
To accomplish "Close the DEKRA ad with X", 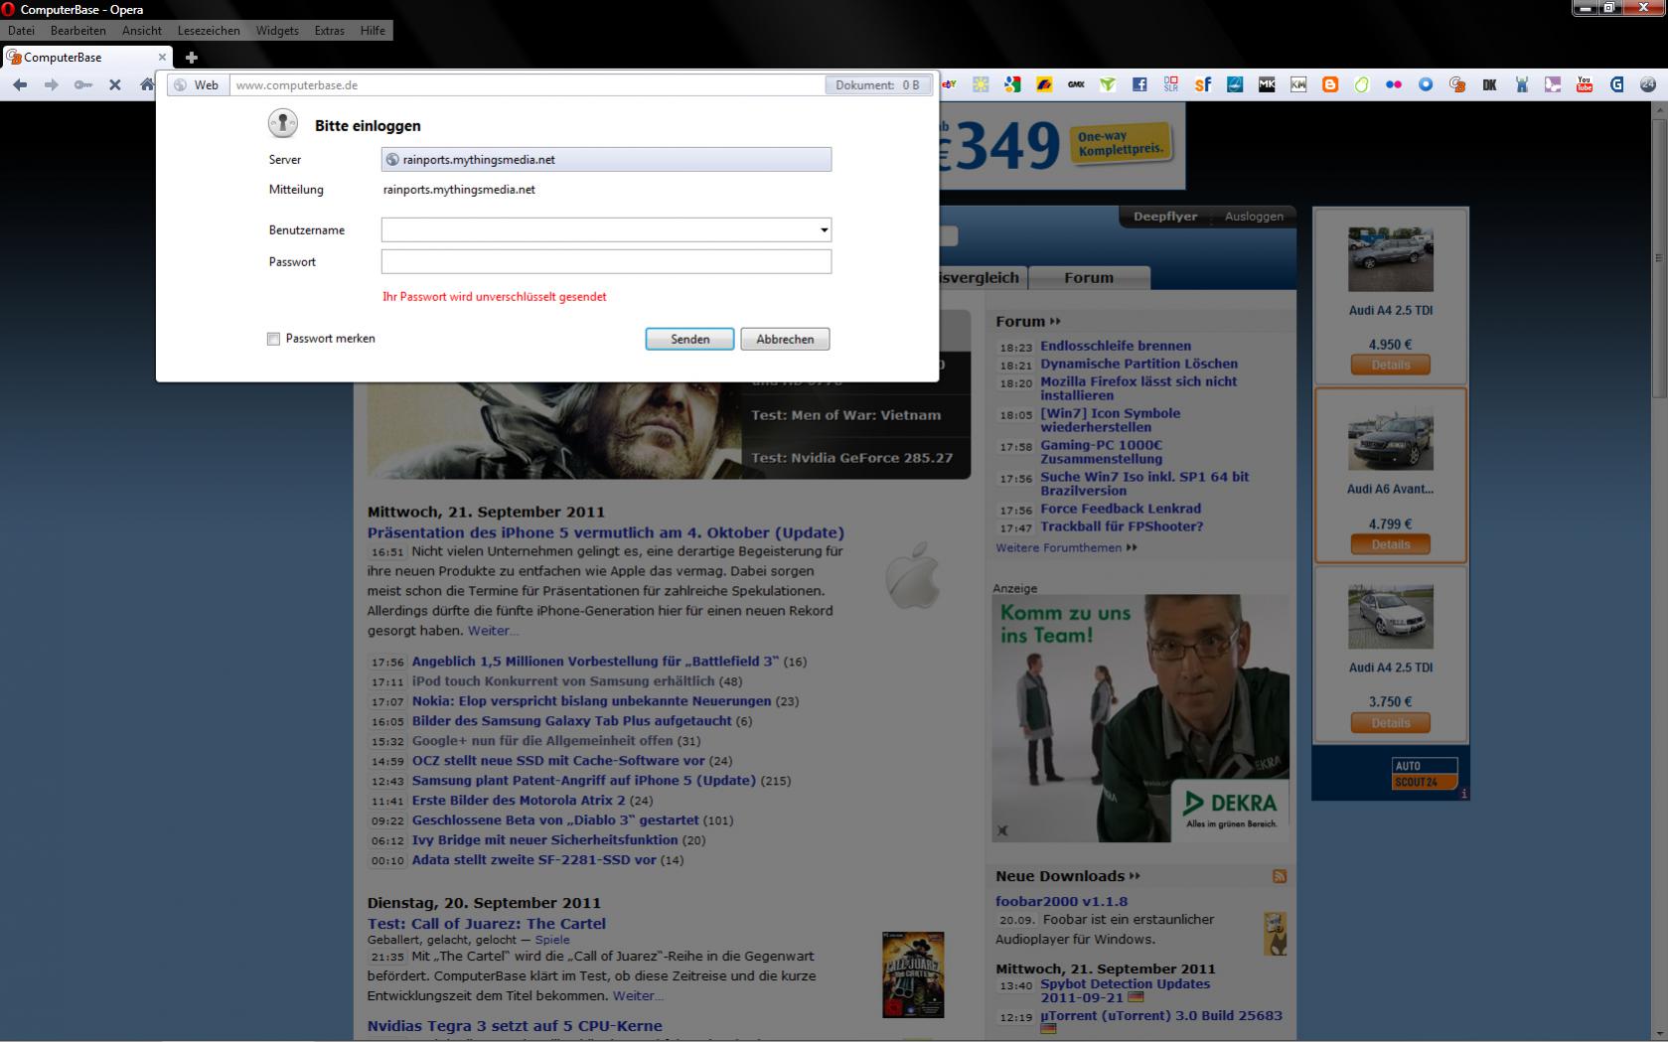I will [1003, 830].
